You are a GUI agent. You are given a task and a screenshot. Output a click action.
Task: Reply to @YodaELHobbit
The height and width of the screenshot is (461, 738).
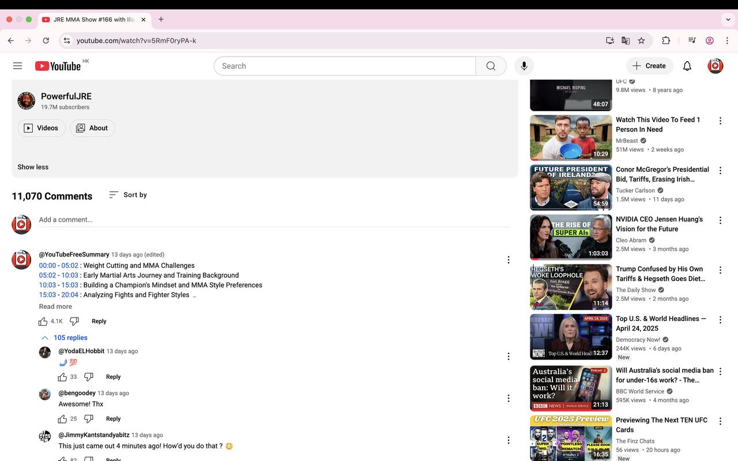tap(113, 377)
